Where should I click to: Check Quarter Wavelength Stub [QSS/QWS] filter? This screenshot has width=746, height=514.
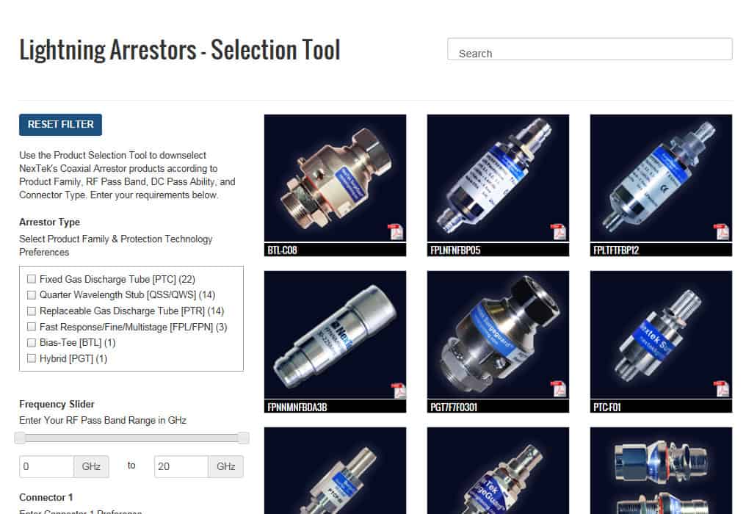click(32, 295)
